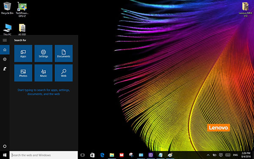The height and width of the screenshot is (159, 254).
Task: Select the This PC desktop icon
Action: click(7, 30)
